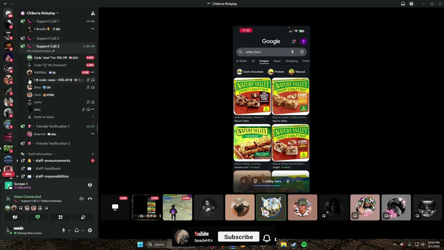Click the YouTube Subscribe button
The width and height of the screenshot is (444, 250).
[239, 237]
